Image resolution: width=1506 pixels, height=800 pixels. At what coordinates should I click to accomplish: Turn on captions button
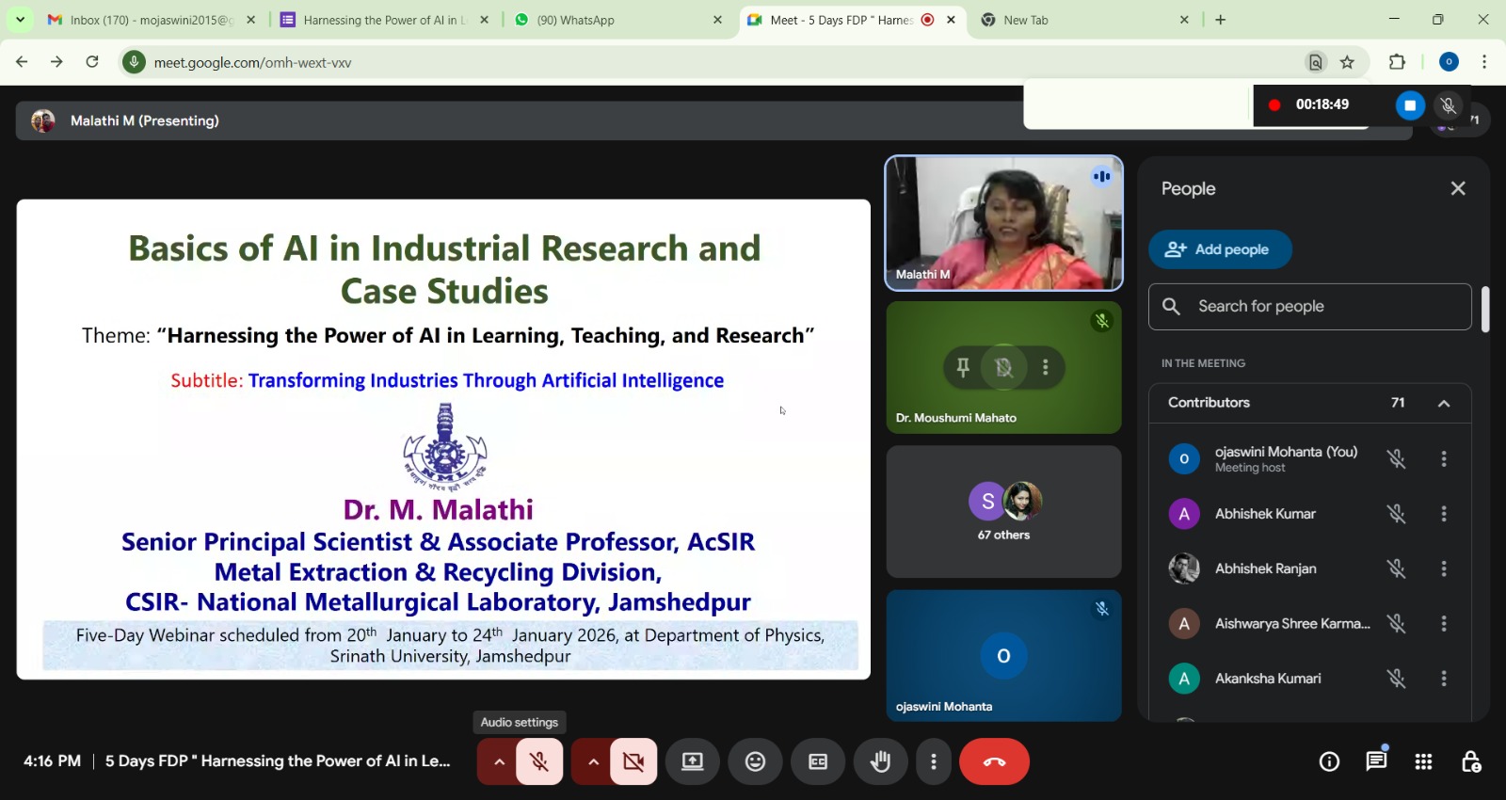[x=818, y=761]
